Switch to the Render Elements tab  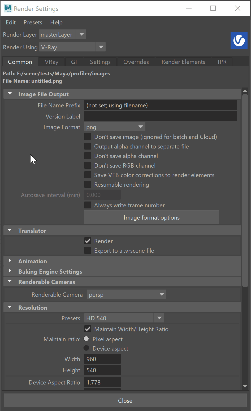tap(183, 62)
